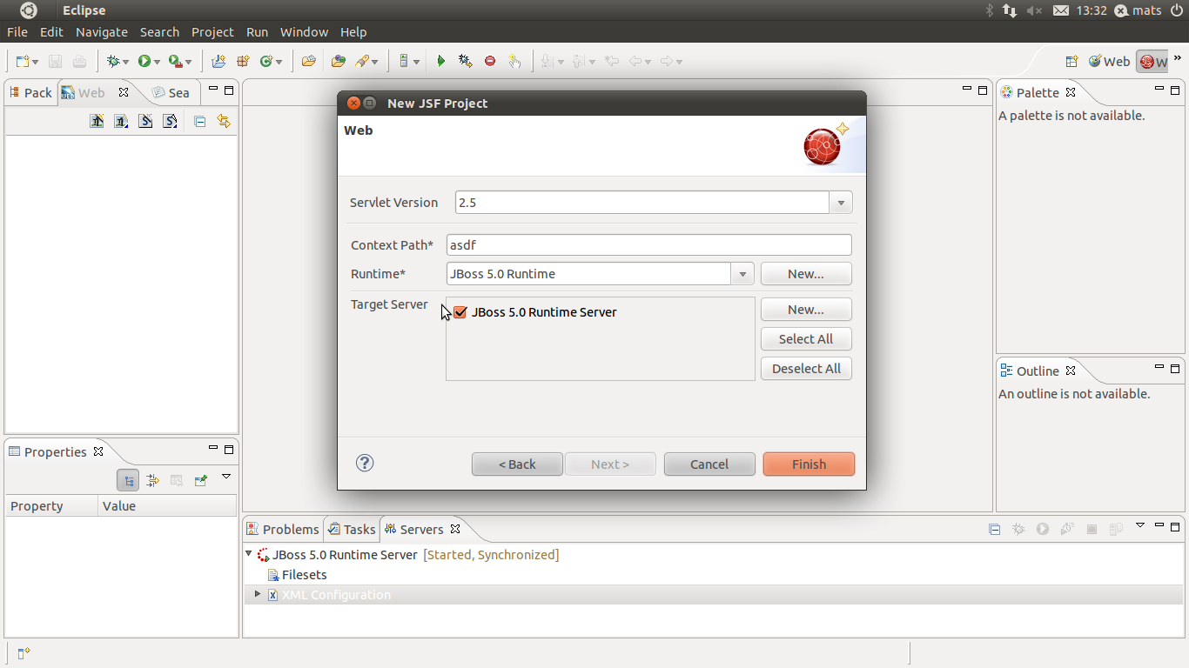Click Show Categories icon in Properties view

click(x=128, y=480)
